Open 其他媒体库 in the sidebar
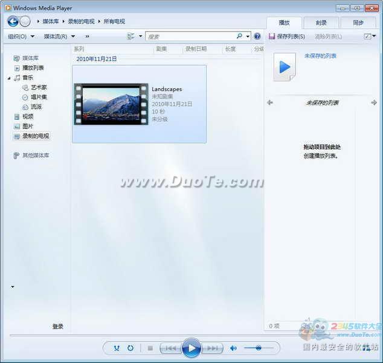 click(x=36, y=155)
